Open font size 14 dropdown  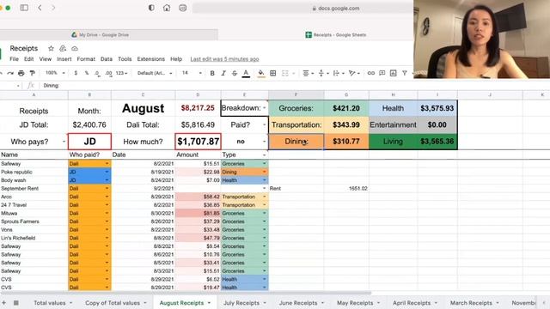[192, 73]
